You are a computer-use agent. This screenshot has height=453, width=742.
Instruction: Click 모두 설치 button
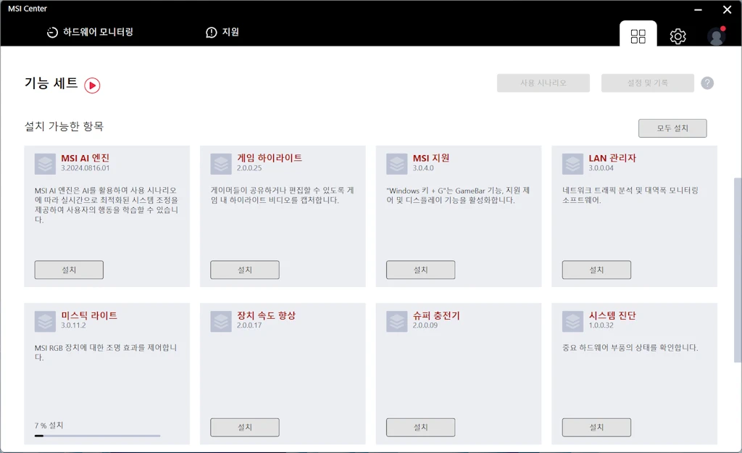(x=672, y=128)
